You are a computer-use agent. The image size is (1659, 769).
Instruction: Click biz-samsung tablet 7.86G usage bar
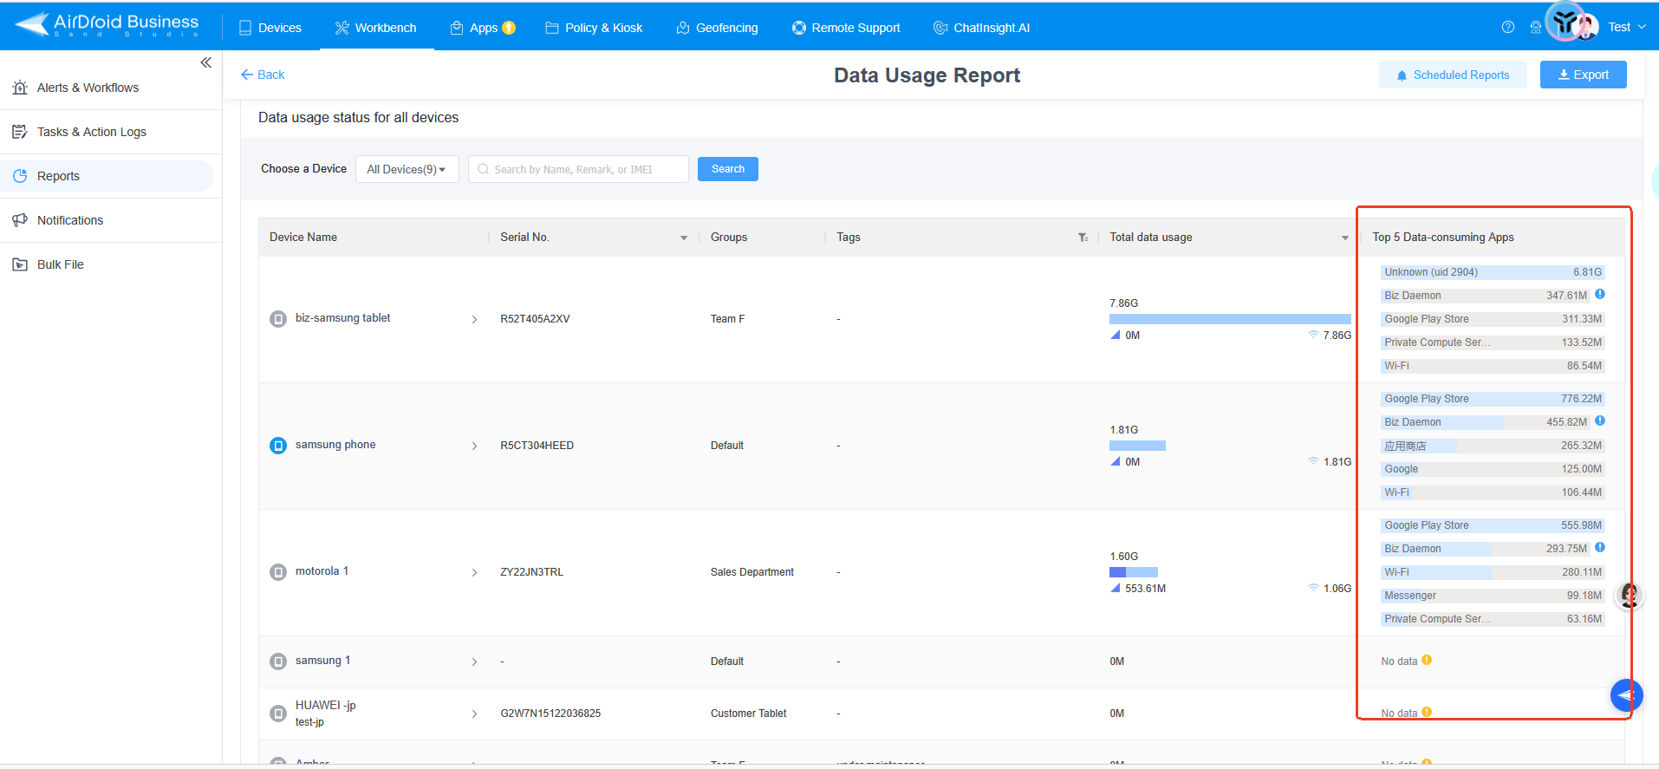[1230, 319]
